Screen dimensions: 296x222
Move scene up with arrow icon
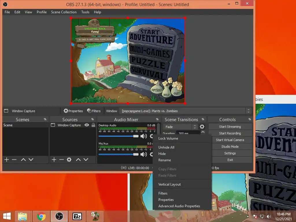click(23, 160)
